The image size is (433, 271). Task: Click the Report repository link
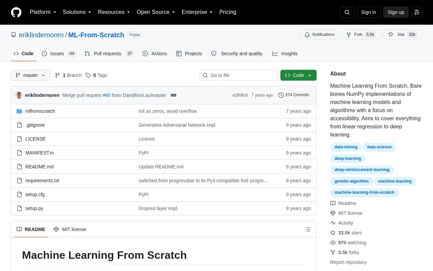348,262
